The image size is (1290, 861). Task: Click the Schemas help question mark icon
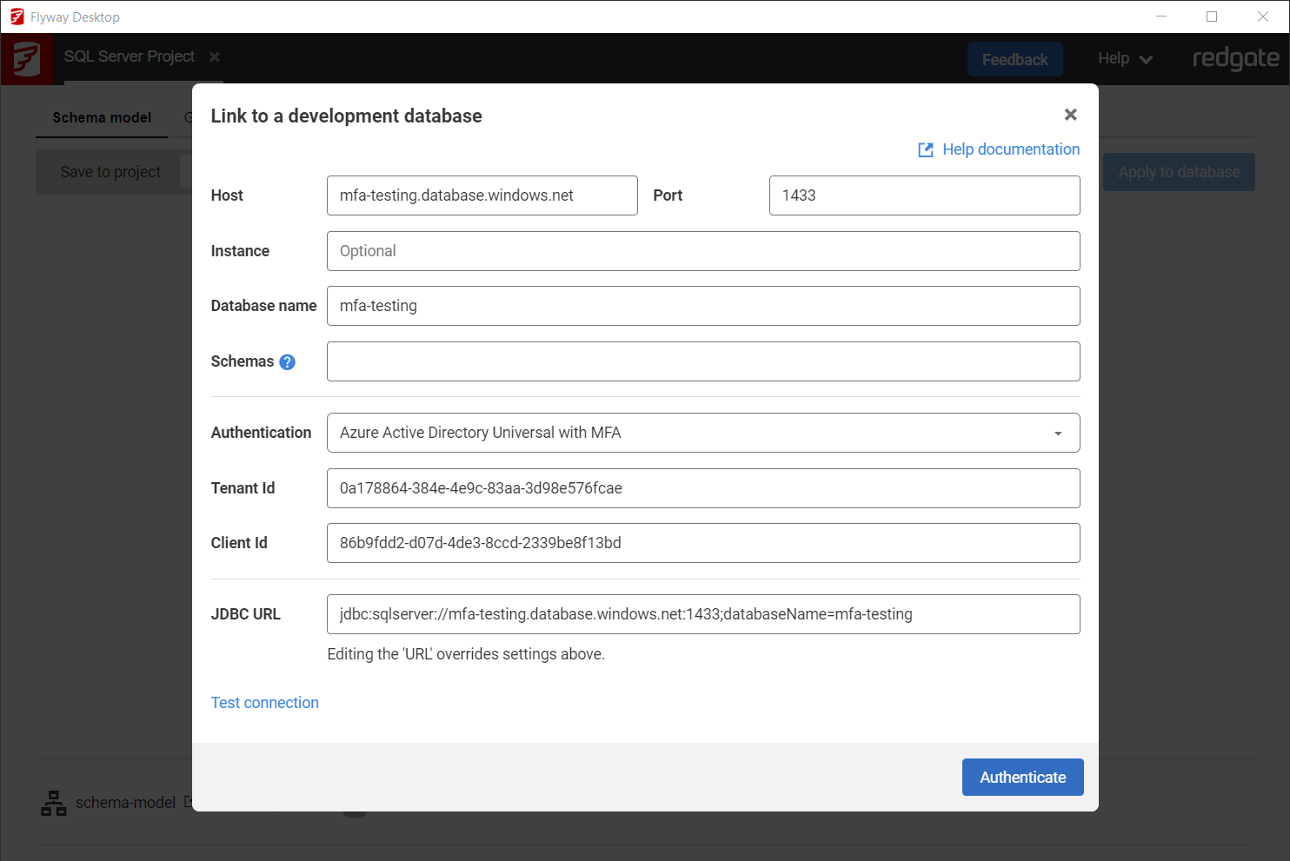click(x=287, y=362)
